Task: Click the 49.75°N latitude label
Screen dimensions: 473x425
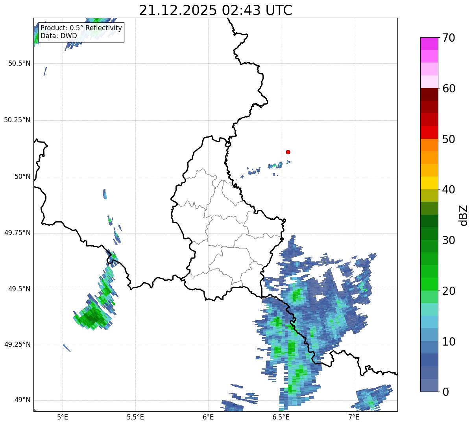Action: click(x=17, y=233)
